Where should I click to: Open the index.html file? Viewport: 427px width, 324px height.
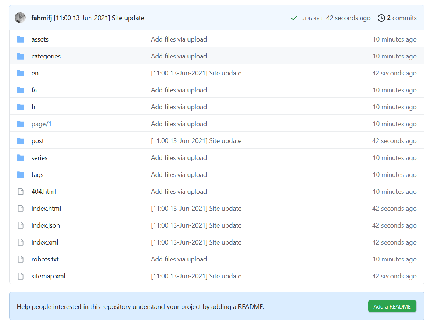click(x=46, y=209)
